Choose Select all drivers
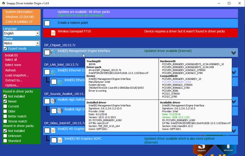The height and width of the screenshot is (156, 245). (11, 60)
